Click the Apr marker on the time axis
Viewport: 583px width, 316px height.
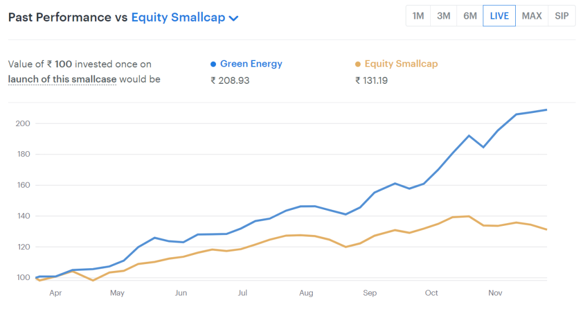(55, 293)
